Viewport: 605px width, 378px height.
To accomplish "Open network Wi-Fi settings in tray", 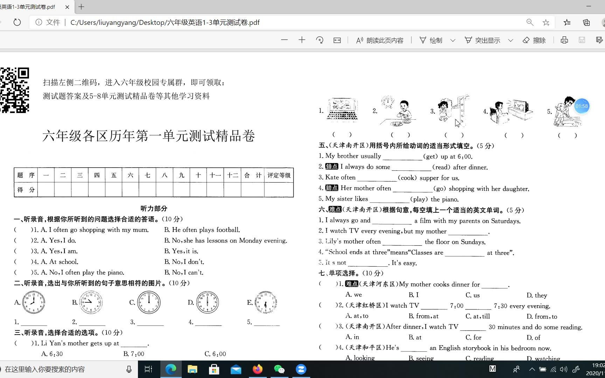I will pyautogui.click(x=554, y=369).
